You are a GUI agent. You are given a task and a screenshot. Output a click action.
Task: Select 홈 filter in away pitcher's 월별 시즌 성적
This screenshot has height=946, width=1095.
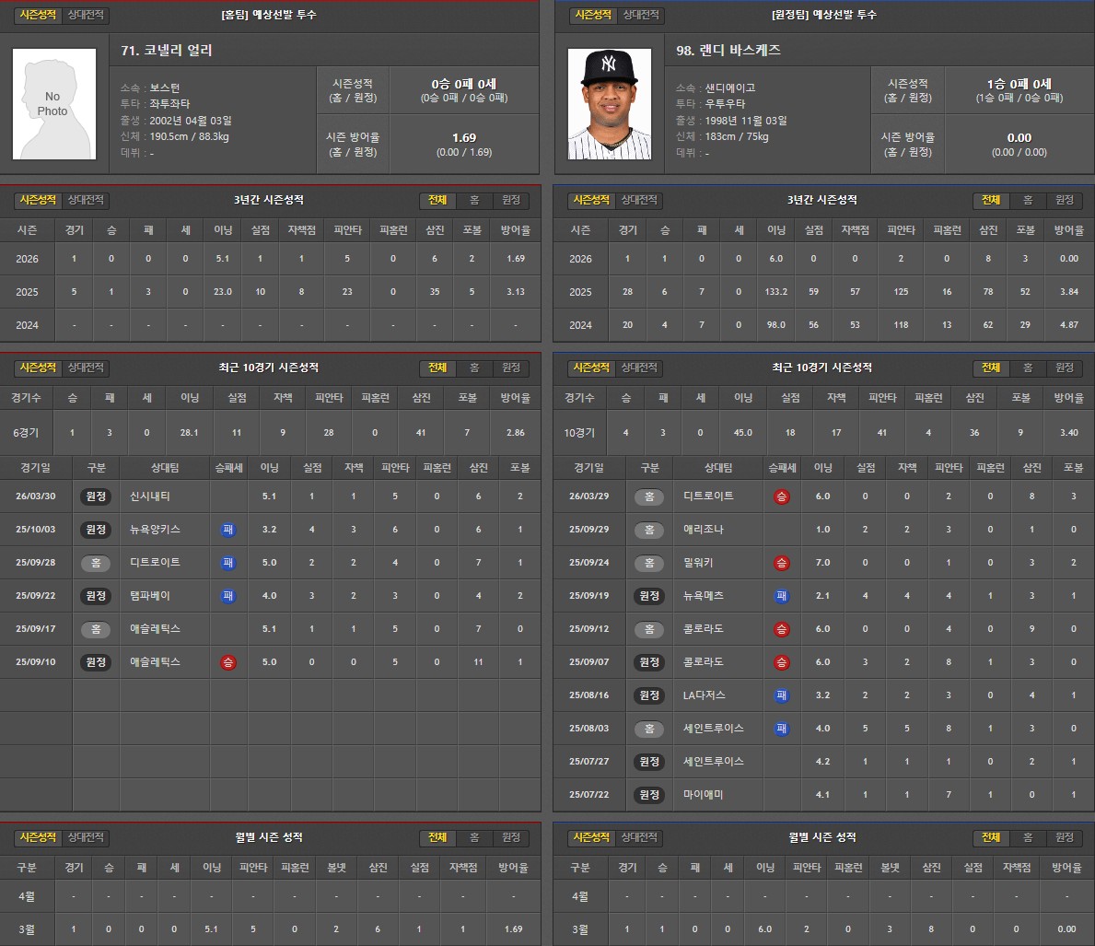coord(1028,837)
